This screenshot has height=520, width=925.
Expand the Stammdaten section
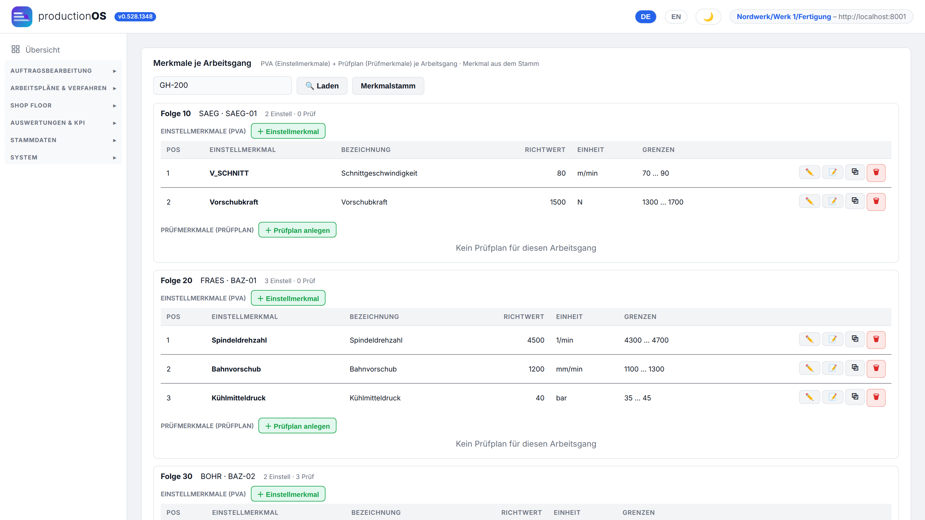pos(63,140)
